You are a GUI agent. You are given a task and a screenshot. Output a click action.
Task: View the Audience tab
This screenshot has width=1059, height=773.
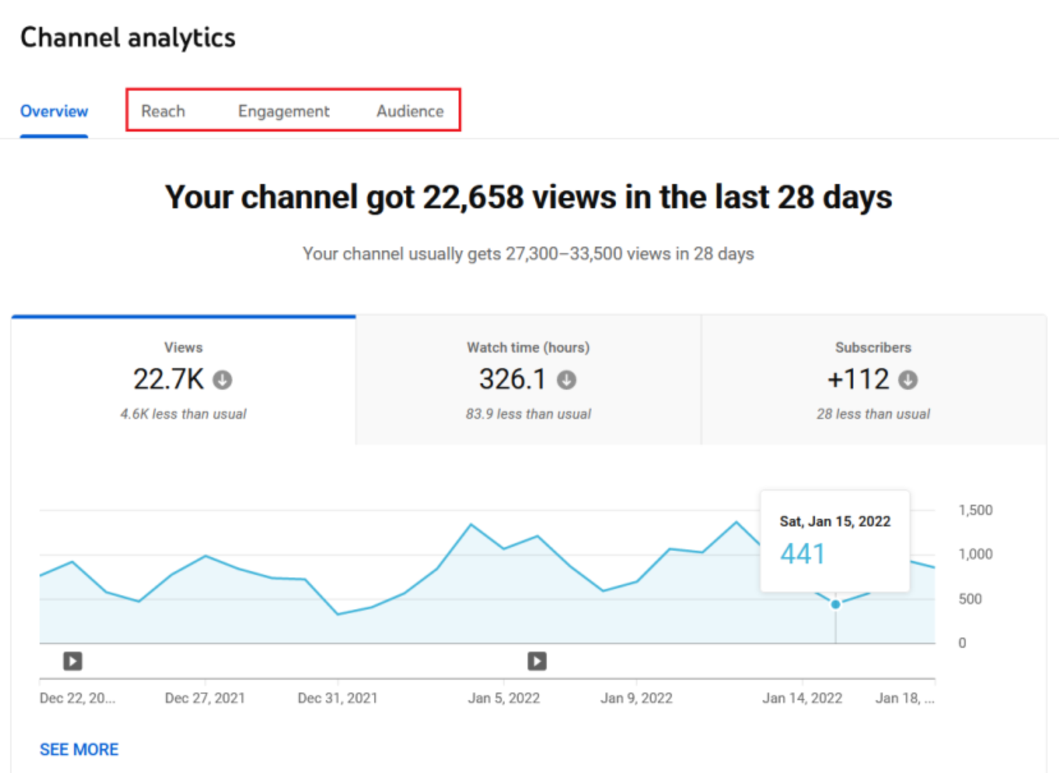[x=409, y=111]
